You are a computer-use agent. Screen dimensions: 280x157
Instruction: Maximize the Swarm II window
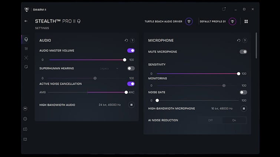coord(244,9)
